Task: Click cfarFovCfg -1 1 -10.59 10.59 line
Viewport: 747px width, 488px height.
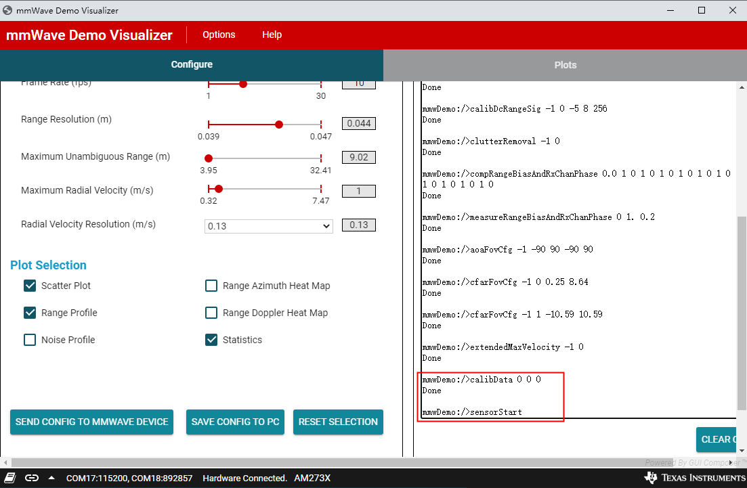Action: tap(513, 314)
